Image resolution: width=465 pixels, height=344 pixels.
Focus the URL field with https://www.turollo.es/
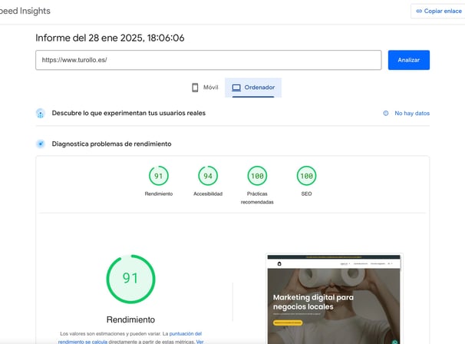pos(209,60)
